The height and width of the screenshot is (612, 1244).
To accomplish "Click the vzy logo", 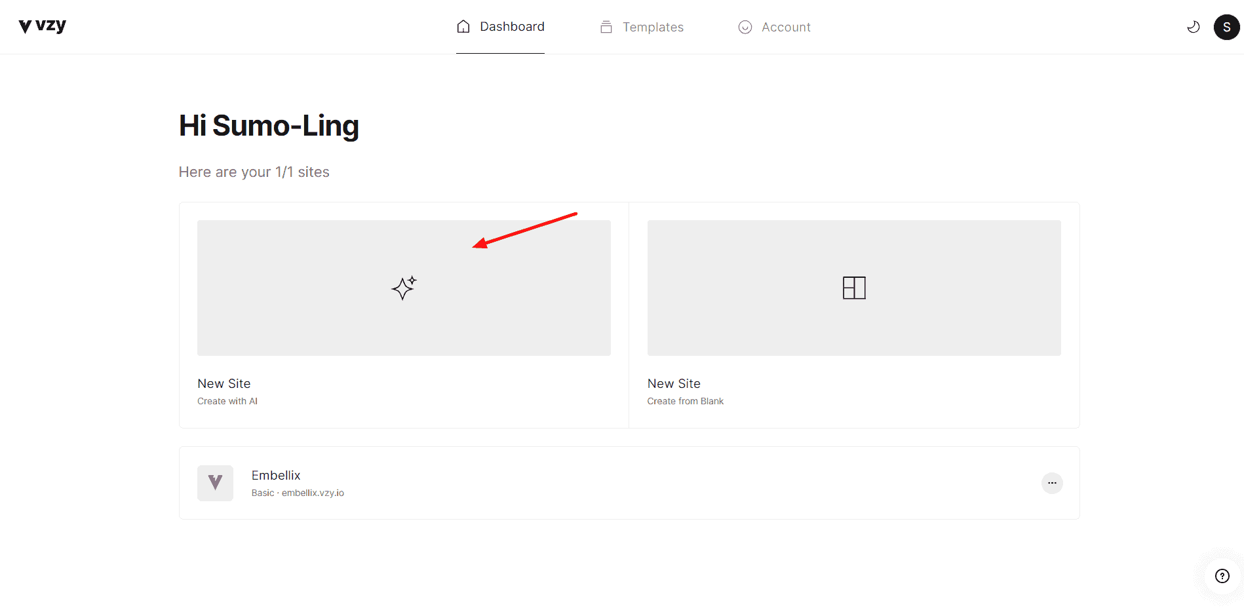I will point(43,26).
